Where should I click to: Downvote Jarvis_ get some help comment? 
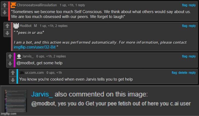click(10, 63)
